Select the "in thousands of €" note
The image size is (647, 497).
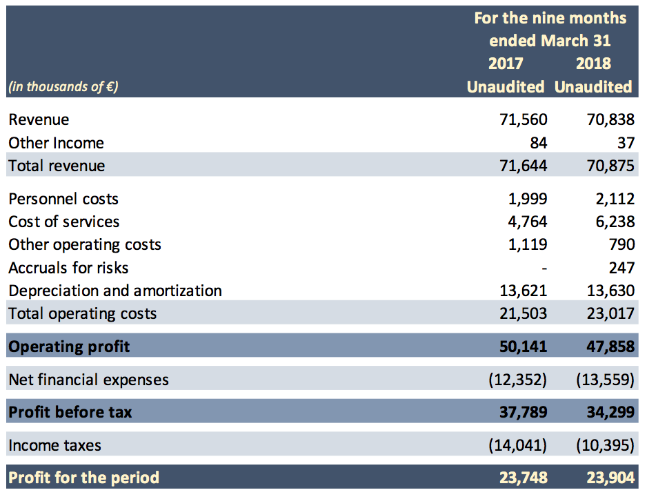(63, 87)
